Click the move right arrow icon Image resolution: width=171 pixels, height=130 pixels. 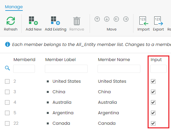point(126,19)
